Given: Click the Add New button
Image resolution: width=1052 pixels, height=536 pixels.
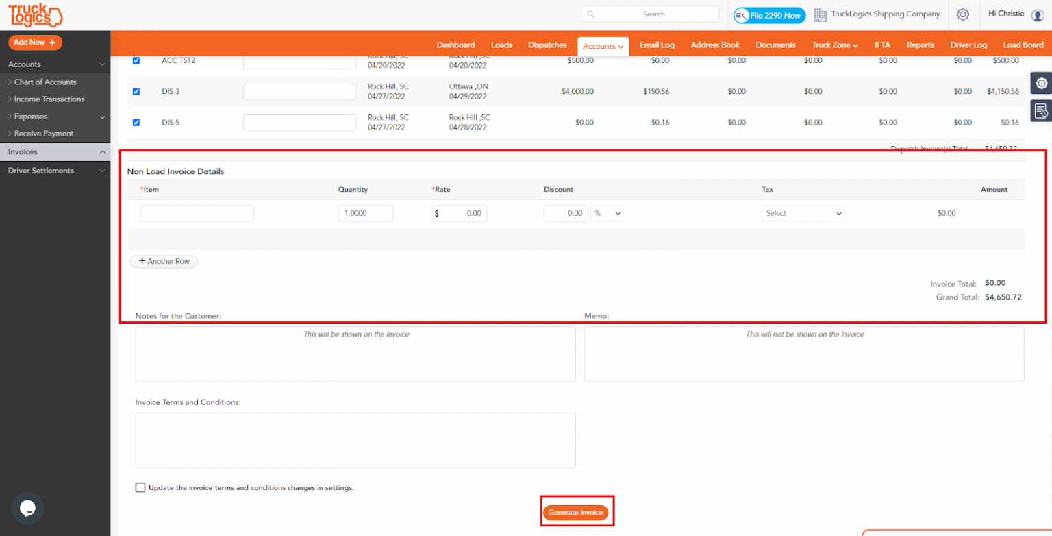Looking at the screenshot, I should click(x=35, y=42).
